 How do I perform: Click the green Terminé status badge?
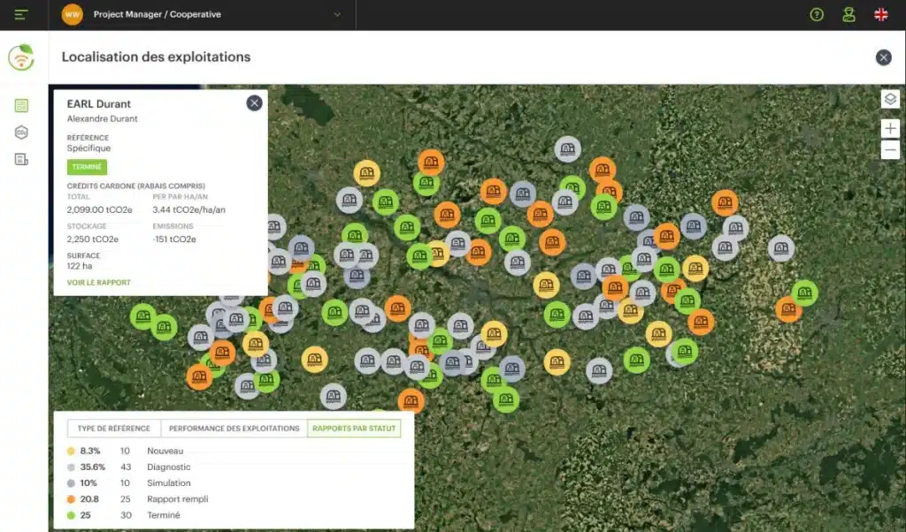87,167
